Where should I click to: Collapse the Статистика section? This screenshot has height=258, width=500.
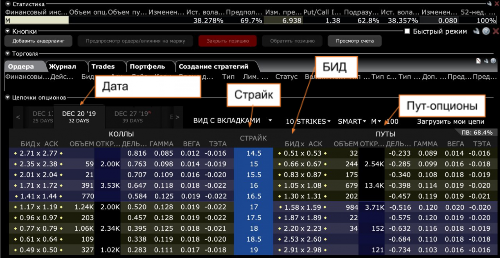(8, 4)
